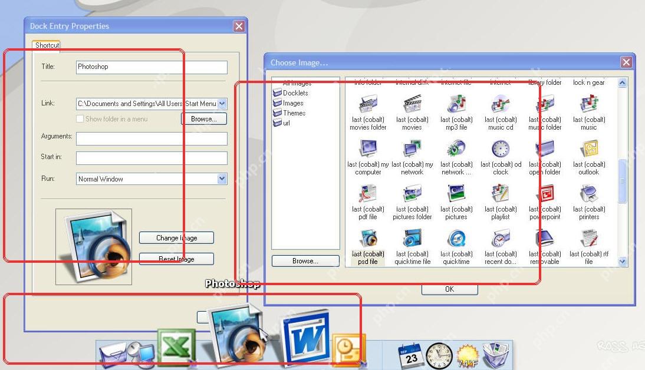
Task: Click Browse button next to Link field
Action: pos(203,119)
